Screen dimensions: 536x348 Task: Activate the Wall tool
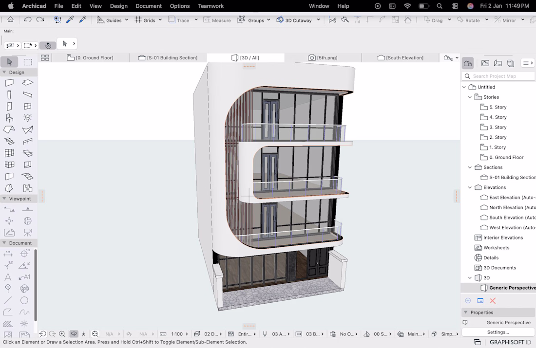pyautogui.click(x=9, y=83)
